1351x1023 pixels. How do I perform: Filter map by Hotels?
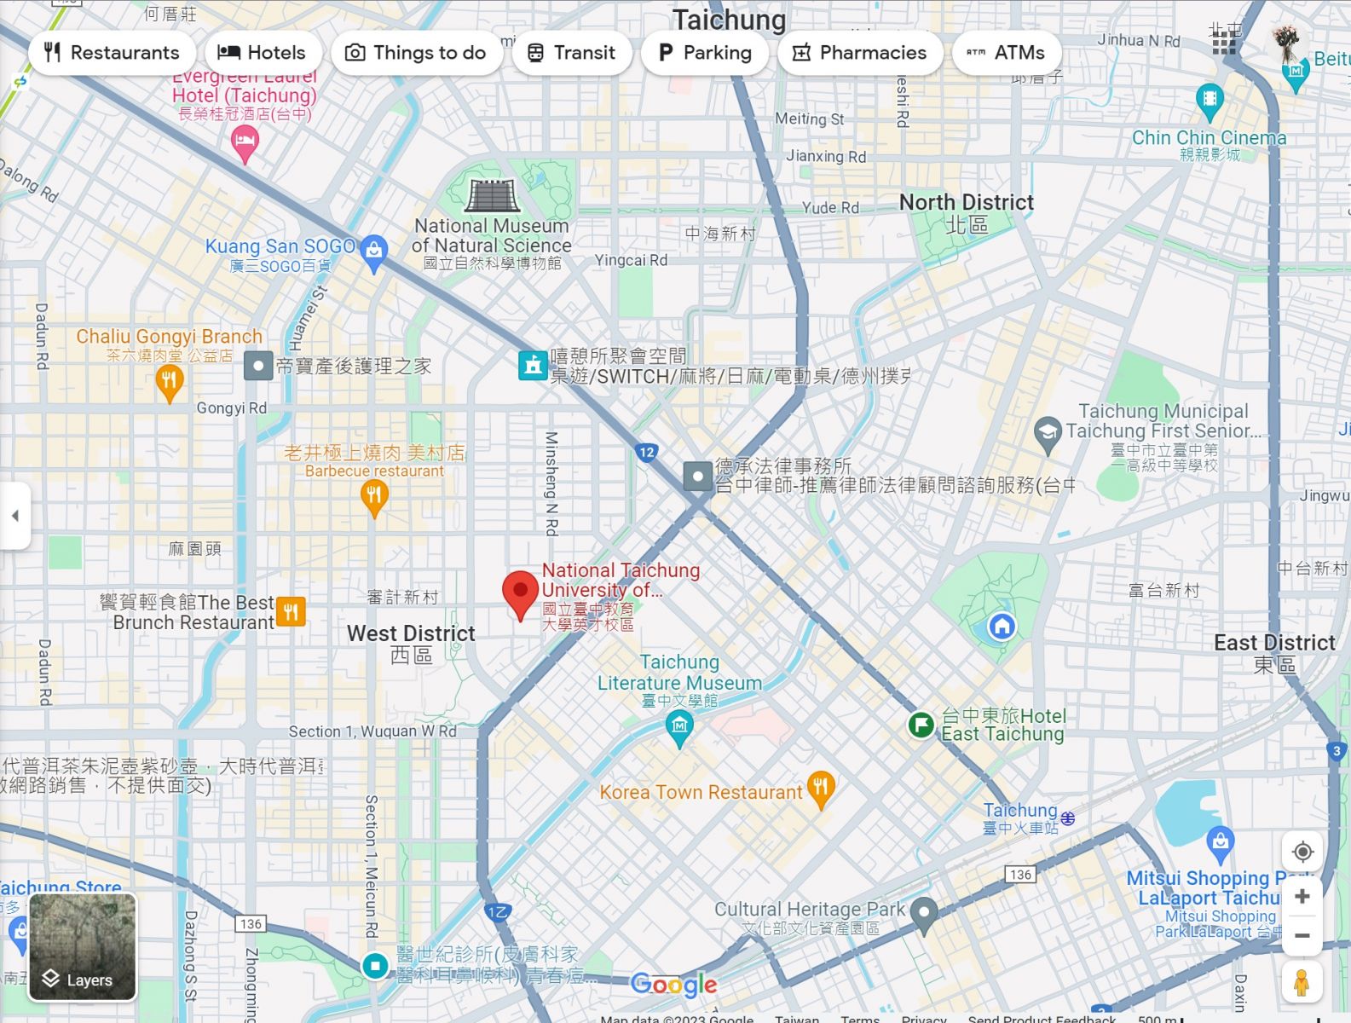[x=262, y=53]
